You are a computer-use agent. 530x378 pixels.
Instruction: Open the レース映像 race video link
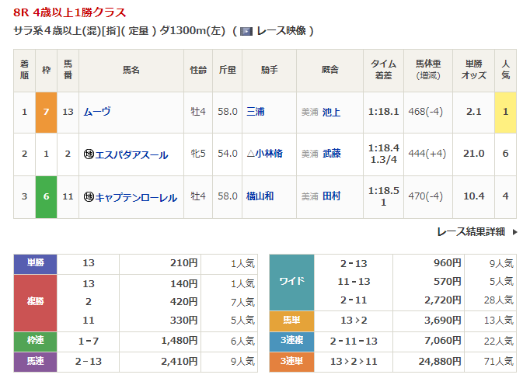tap(283, 31)
